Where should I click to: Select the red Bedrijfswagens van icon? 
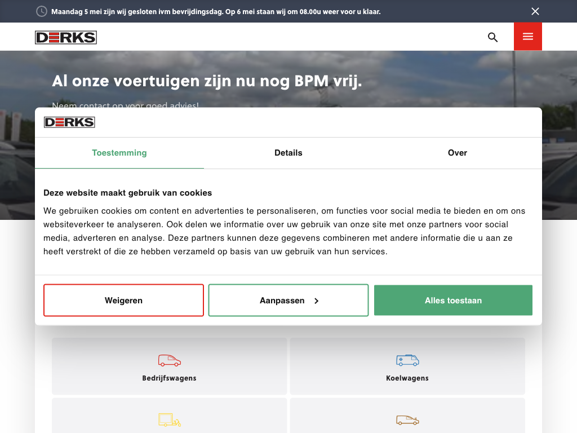click(x=170, y=360)
